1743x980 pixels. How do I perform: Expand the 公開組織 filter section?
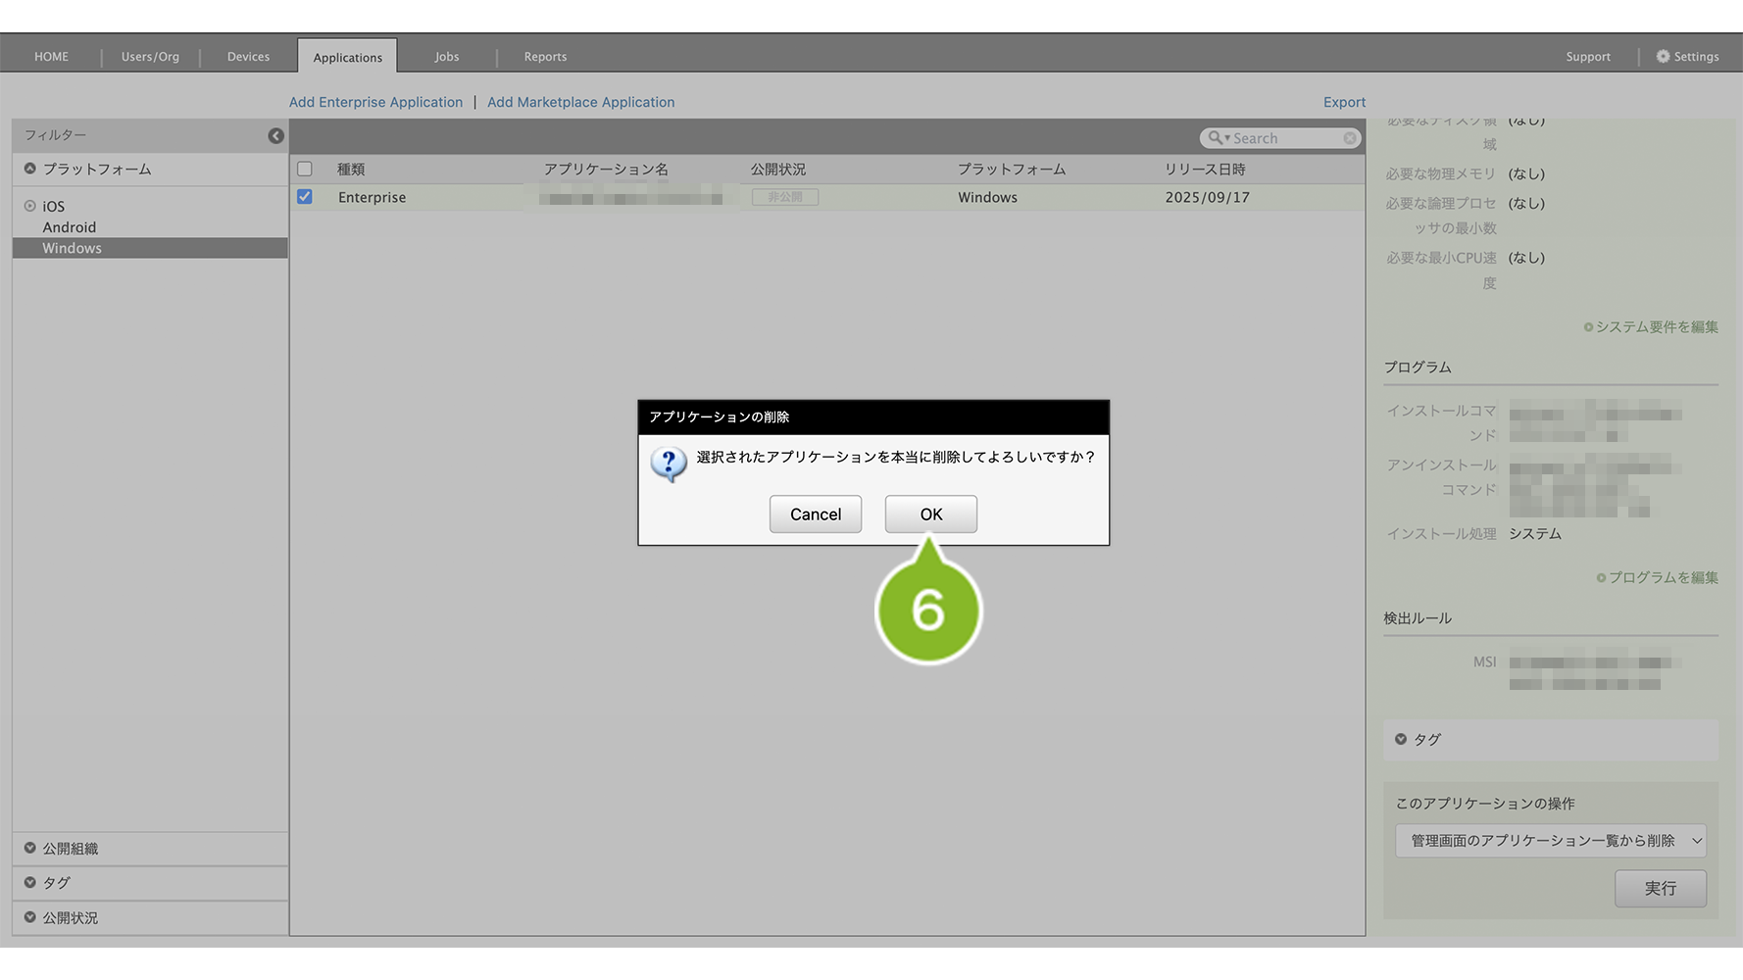click(30, 849)
